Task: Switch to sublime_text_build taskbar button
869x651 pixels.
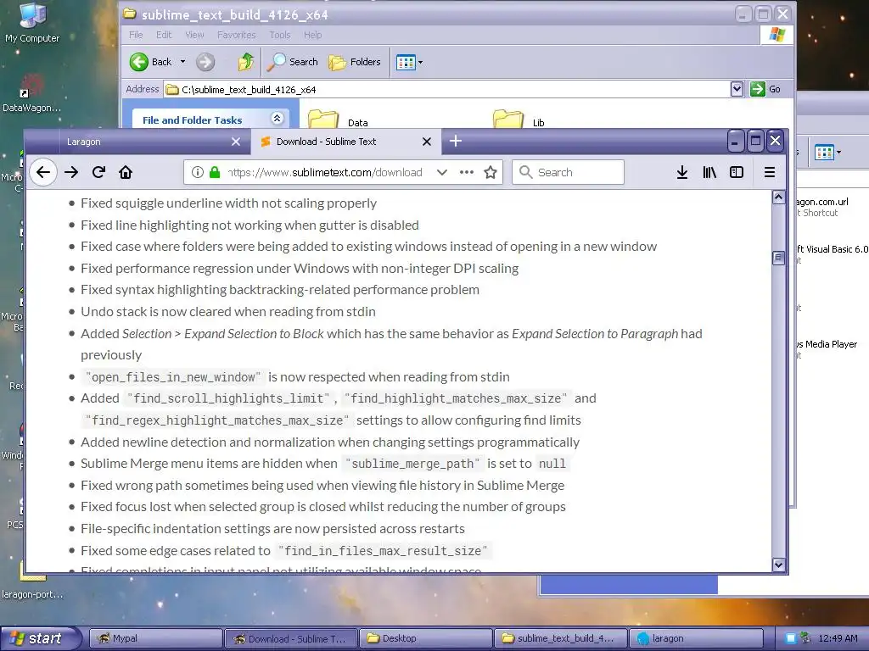Action: point(560,638)
